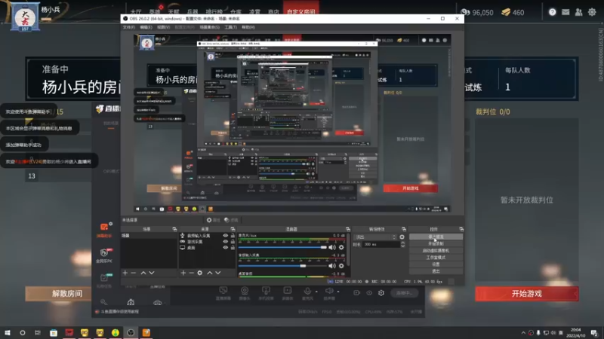Click the remove scene minus icon in OBS
This screenshot has height=339, width=604.
(134, 273)
